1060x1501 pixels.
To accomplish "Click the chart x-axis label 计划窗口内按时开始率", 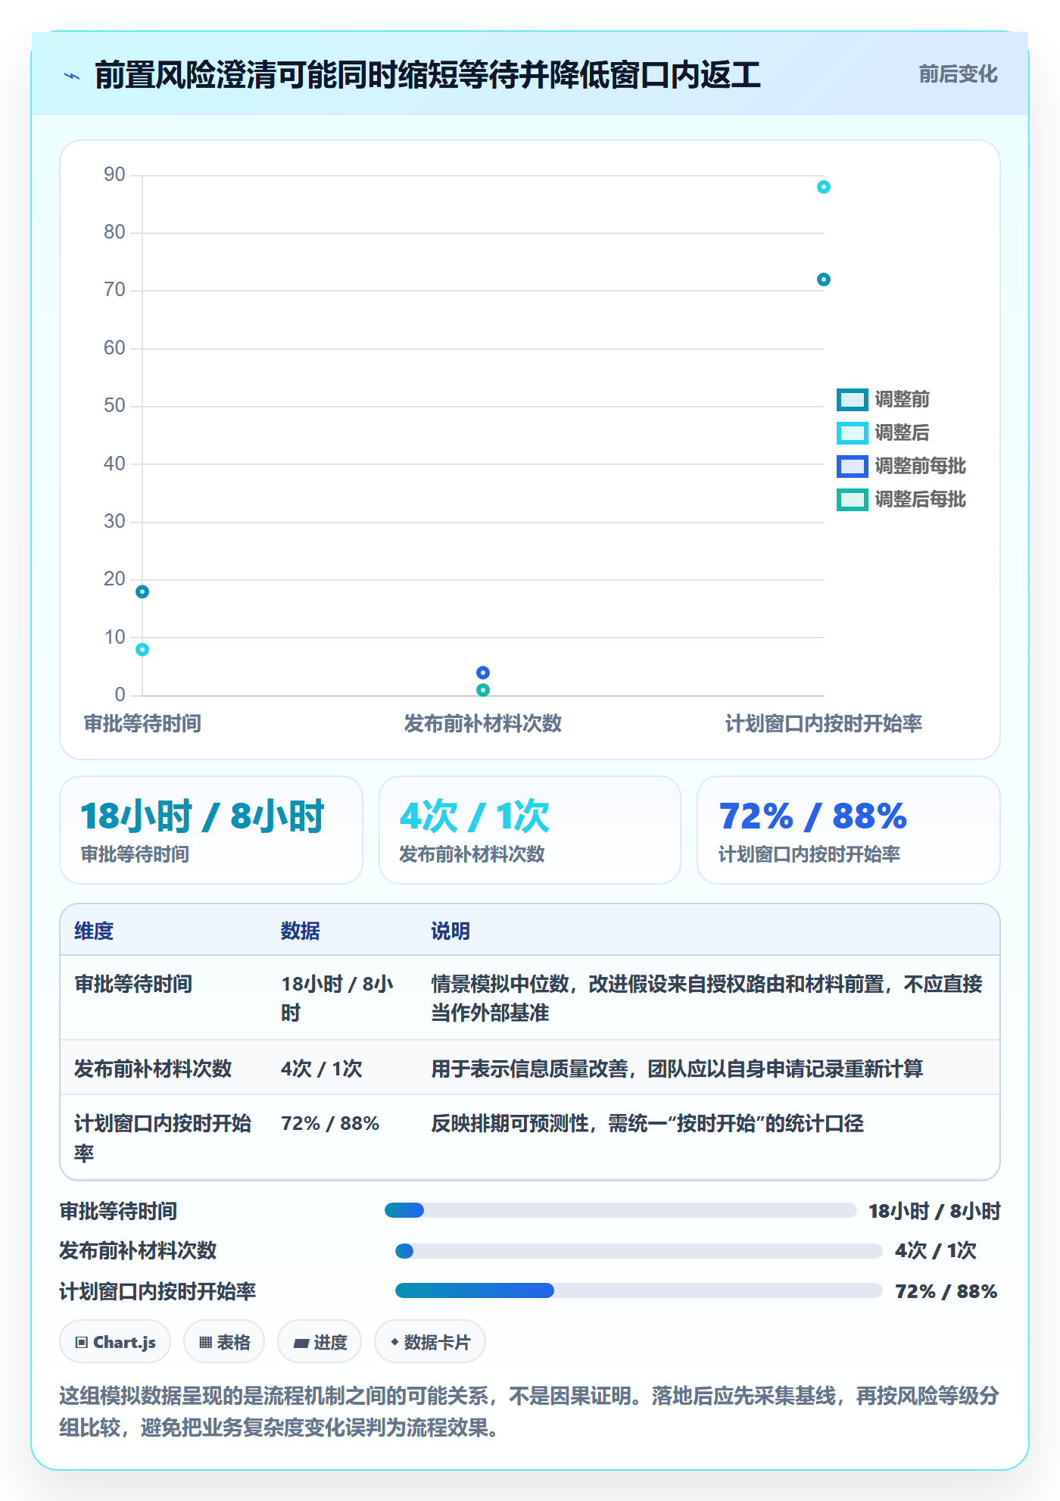I will (x=824, y=723).
